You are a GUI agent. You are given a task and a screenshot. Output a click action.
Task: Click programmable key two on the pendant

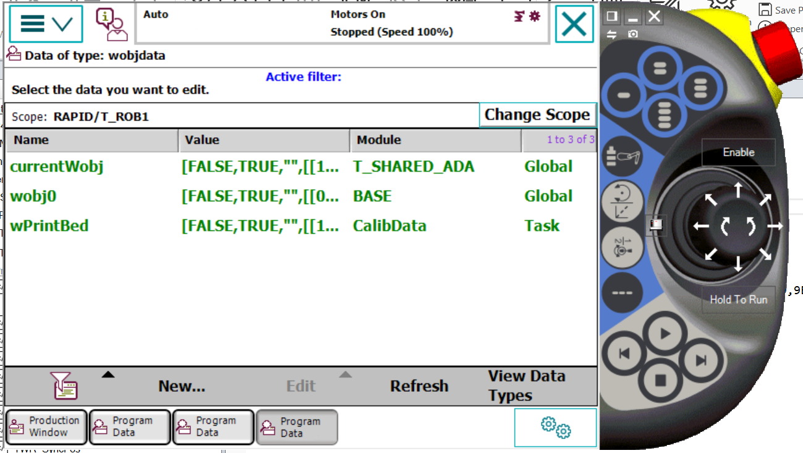pos(660,69)
